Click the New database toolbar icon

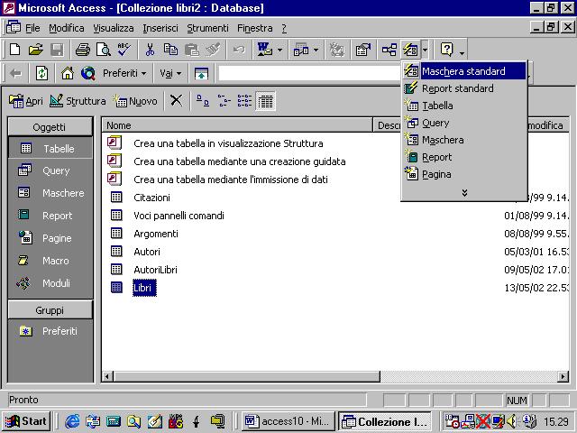point(14,50)
